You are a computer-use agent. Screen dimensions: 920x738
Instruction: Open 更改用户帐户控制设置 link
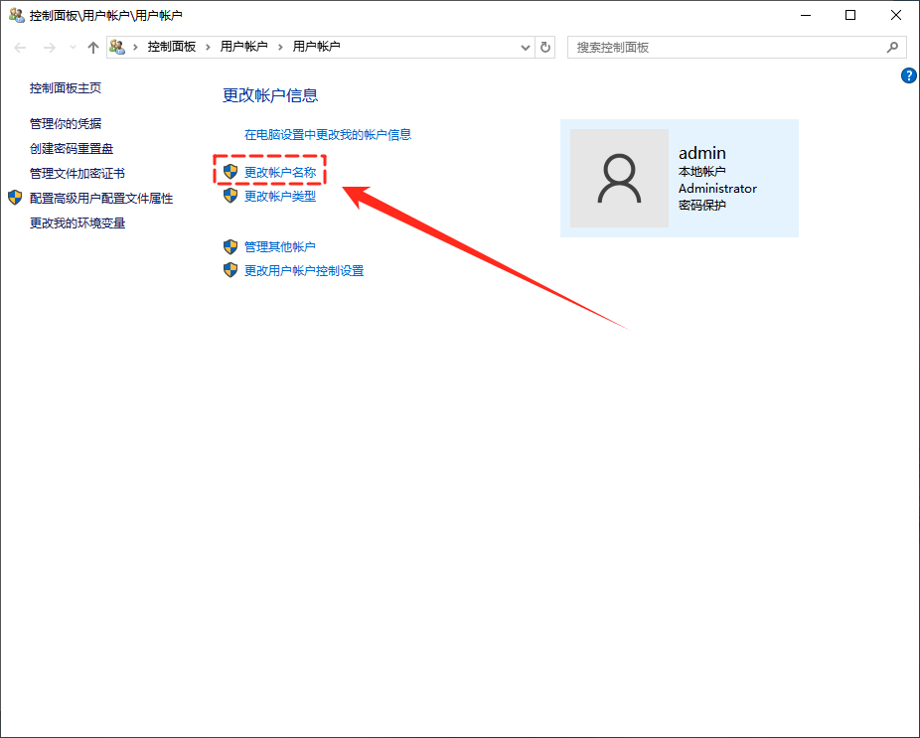click(304, 270)
